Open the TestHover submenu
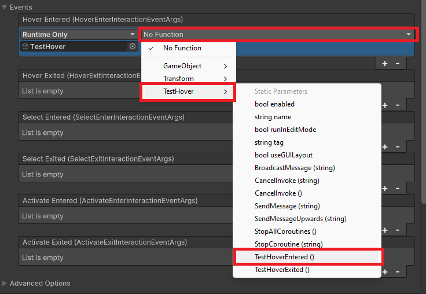 coord(188,91)
